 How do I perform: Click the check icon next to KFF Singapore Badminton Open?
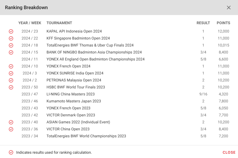tap(11, 38)
